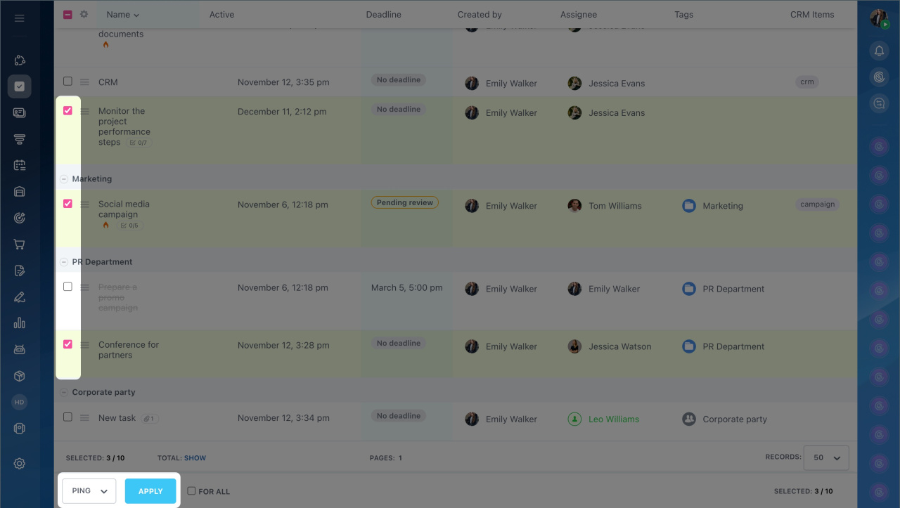Click the Show total link
The width and height of the screenshot is (900, 508).
(195, 458)
